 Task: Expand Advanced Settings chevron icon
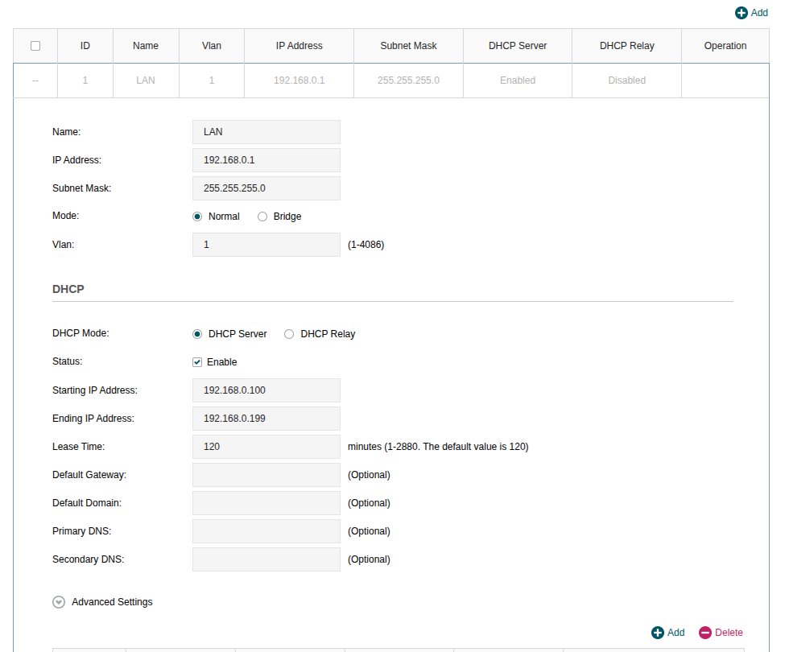click(59, 602)
